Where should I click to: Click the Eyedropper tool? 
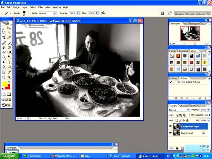click(9, 72)
